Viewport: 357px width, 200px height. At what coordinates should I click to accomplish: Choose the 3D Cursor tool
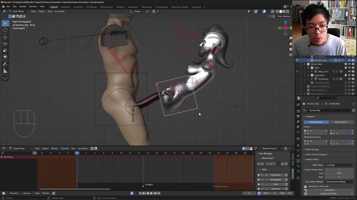click(x=5, y=30)
